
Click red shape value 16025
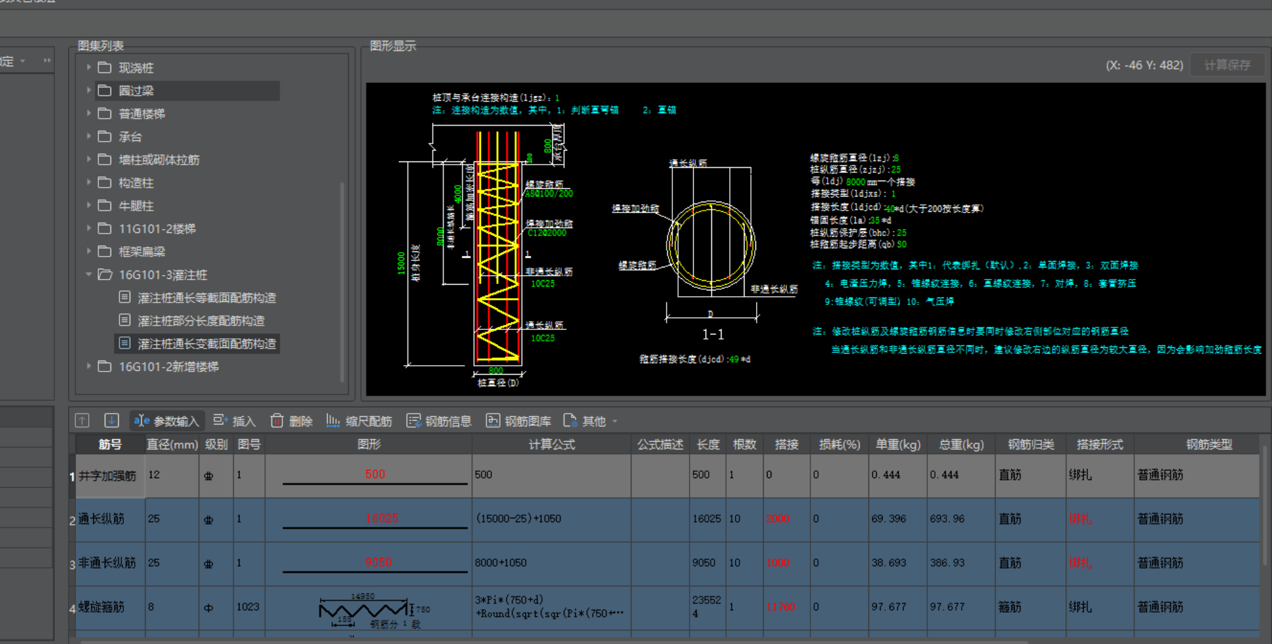tap(382, 518)
